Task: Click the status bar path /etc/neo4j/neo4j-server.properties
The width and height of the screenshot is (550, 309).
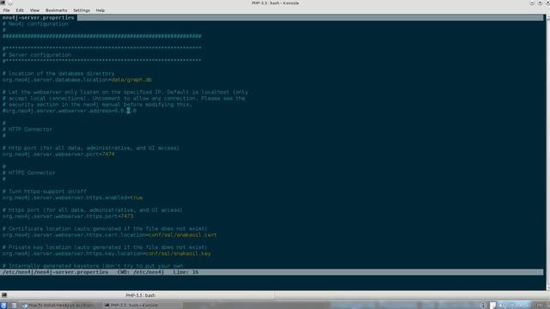Action: tap(55, 272)
